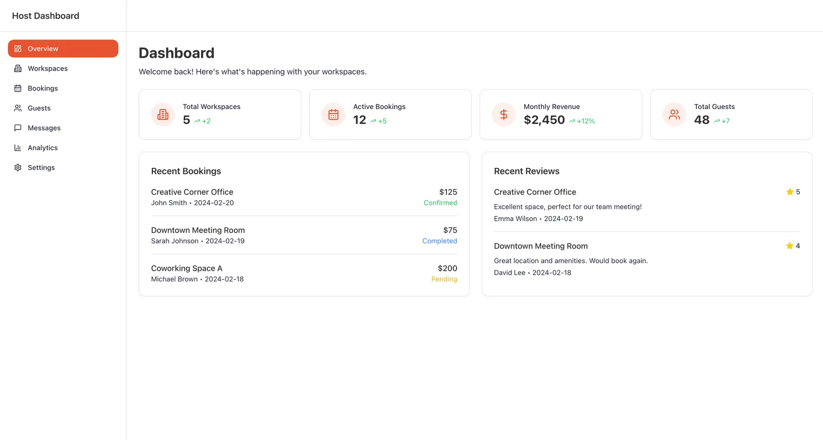Click the users icon on Total Guests card
This screenshot has height=440, width=823.
pos(674,114)
